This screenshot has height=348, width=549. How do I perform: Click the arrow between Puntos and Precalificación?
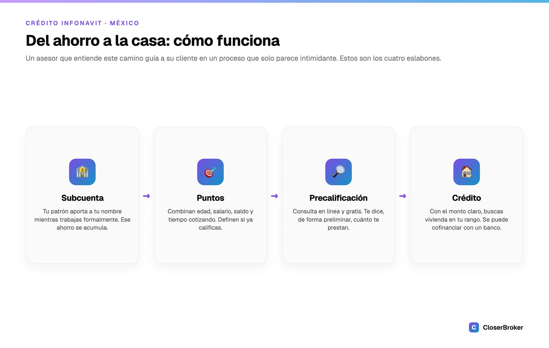[274, 196]
